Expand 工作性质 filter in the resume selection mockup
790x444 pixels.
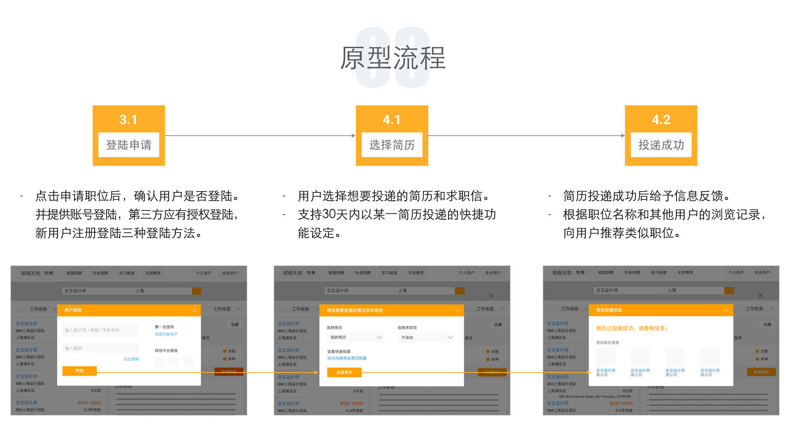pos(490,309)
